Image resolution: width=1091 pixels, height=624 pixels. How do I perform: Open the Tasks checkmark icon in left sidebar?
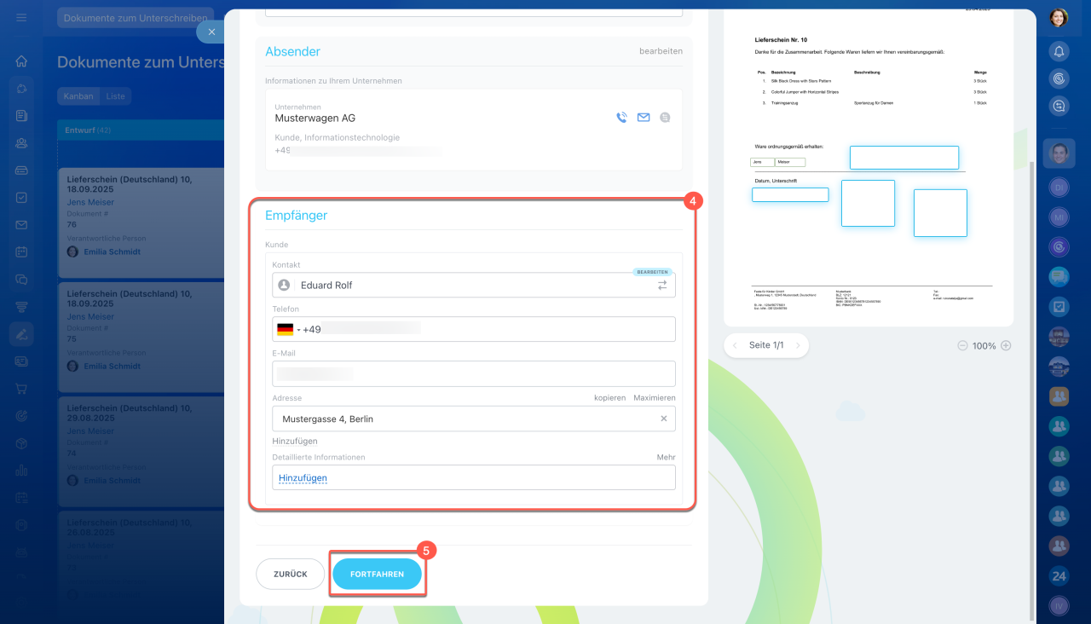click(x=21, y=198)
